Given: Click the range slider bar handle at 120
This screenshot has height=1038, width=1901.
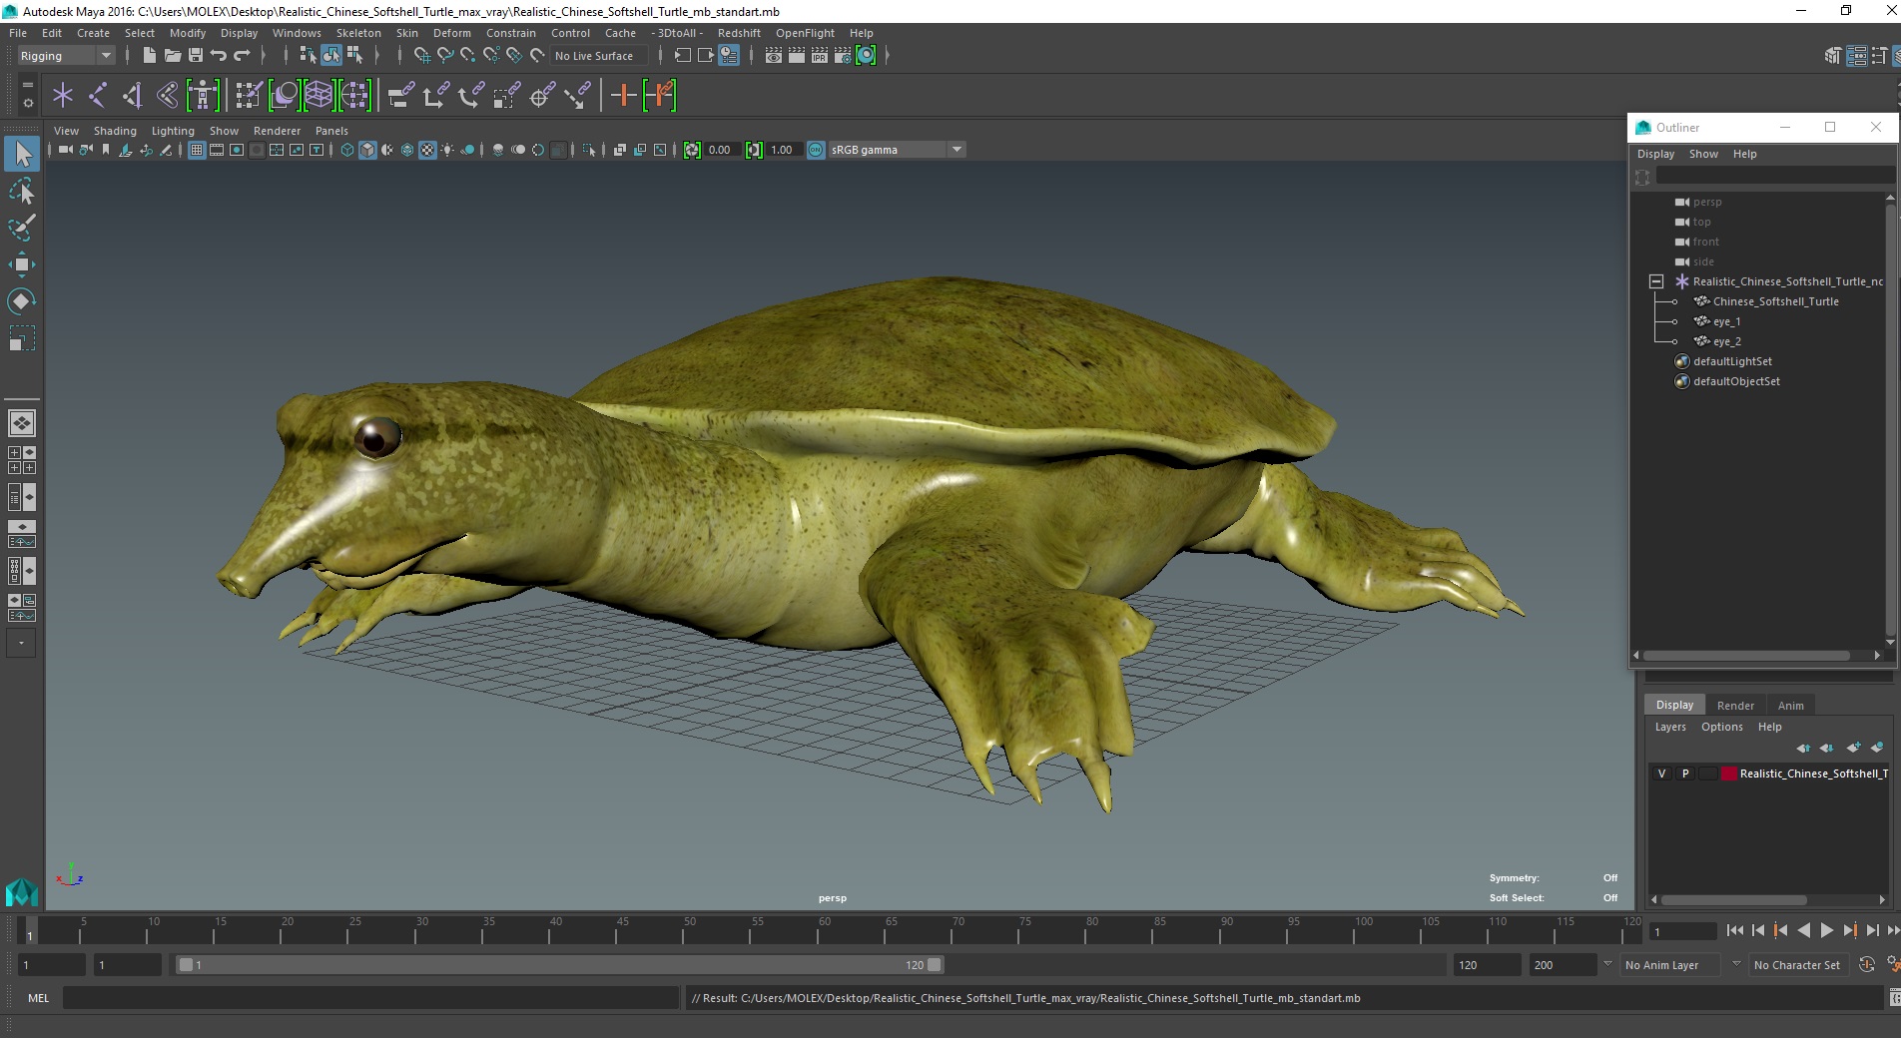Looking at the screenshot, I should tap(935, 965).
